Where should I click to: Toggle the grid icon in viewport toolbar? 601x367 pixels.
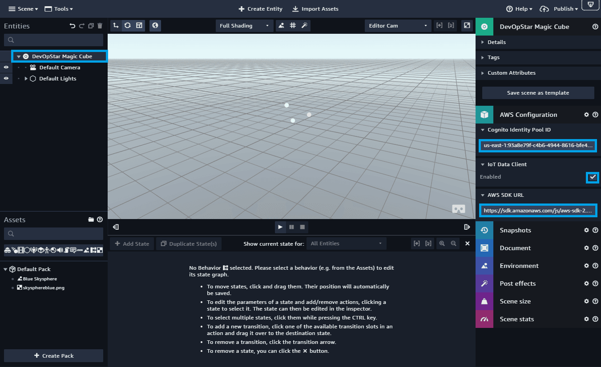click(x=293, y=26)
